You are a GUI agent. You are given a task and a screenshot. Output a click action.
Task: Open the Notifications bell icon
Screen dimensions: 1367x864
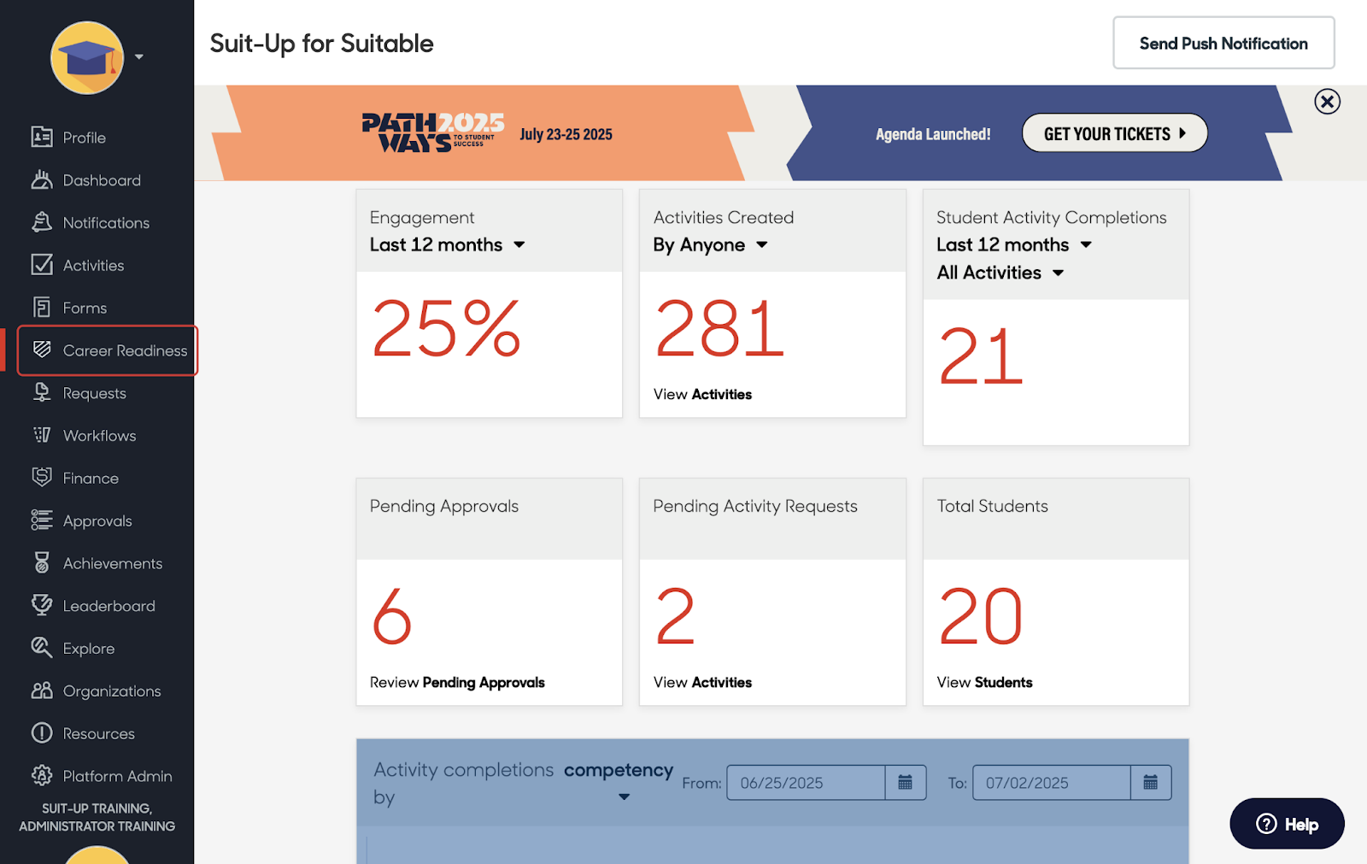pyautogui.click(x=42, y=222)
